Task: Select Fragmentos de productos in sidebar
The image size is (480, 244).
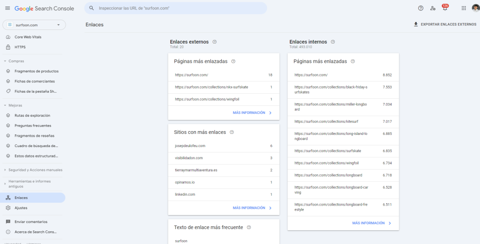Action: click(37, 71)
